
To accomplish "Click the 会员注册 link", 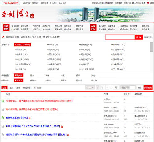I will tap(127, 3).
